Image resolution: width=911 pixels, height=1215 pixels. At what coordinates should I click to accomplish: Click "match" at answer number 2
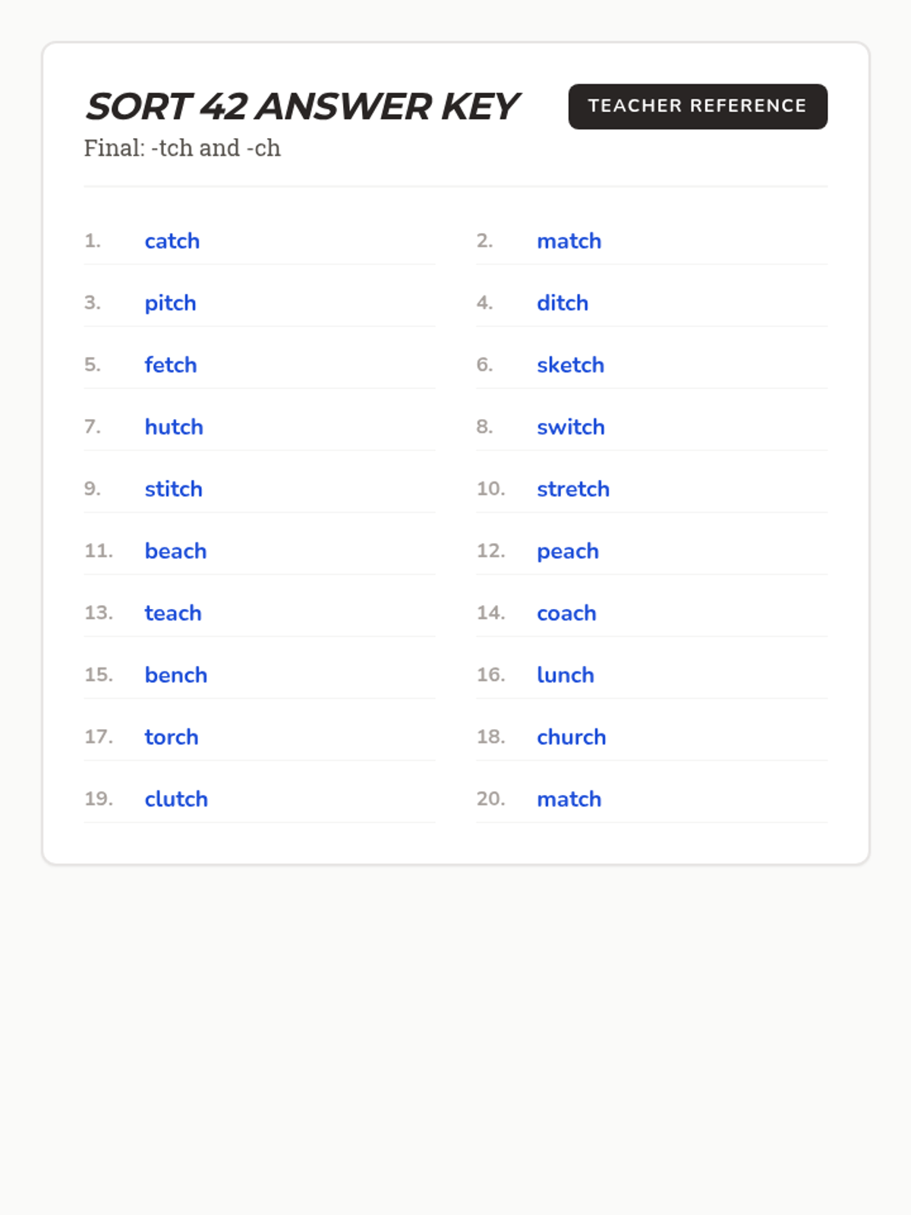(x=569, y=241)
